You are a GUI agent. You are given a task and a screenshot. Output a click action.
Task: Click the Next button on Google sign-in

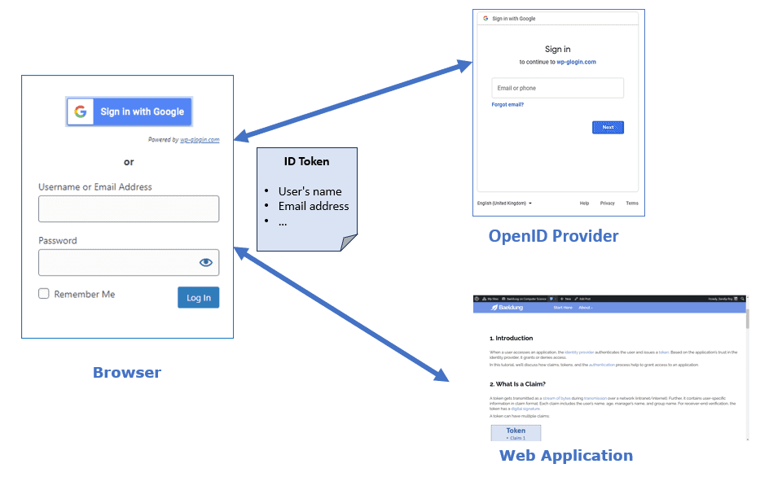click(608, 127)
